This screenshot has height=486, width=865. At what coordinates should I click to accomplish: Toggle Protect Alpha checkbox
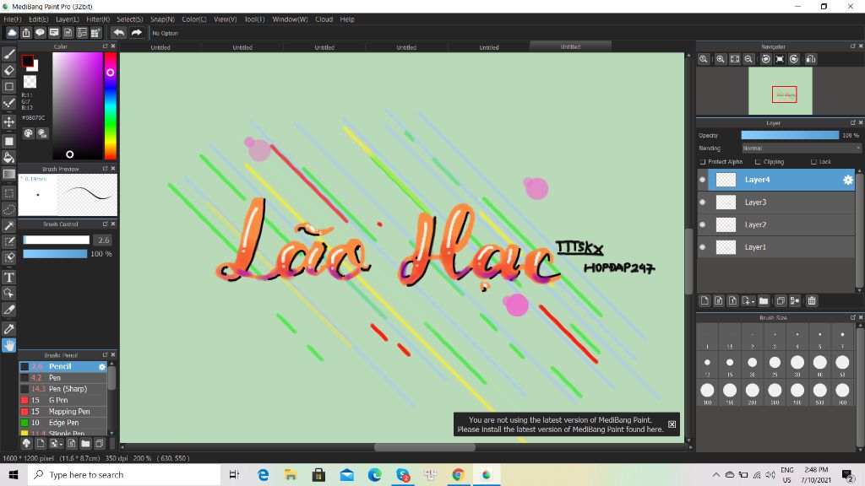[702, 162]
